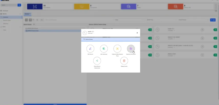
Task: Open the Access Protocol filter dropdown
Action: [x=193, y=20]
